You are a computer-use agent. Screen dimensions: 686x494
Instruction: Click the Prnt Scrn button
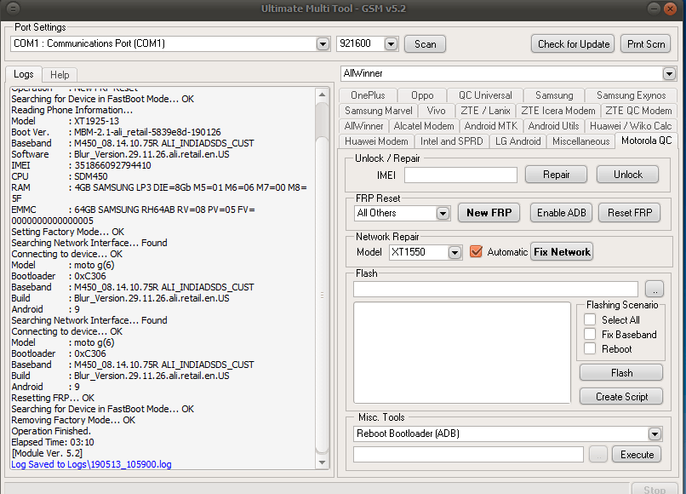click(646, 44)
